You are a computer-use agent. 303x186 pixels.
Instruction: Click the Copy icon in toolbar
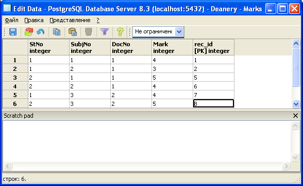(57, 32)
